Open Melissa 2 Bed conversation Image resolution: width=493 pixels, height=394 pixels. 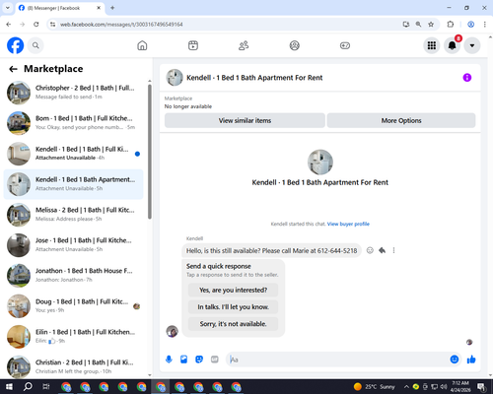74,215
